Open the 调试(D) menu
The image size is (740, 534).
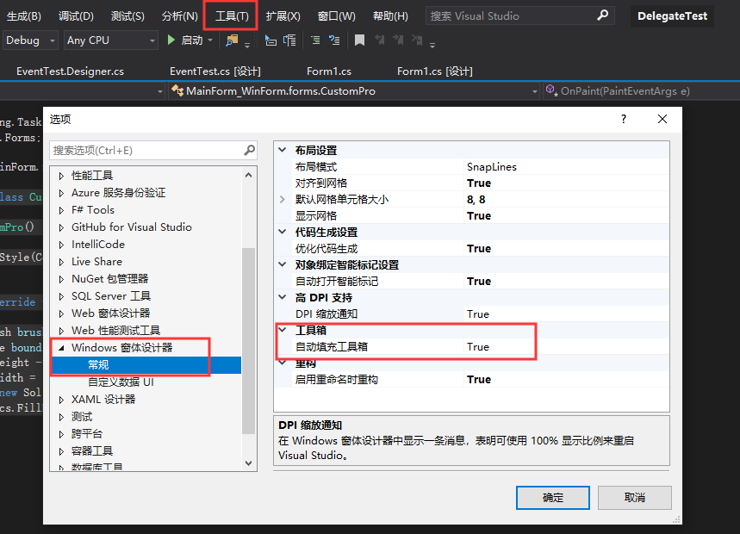(x=76, y=16)
